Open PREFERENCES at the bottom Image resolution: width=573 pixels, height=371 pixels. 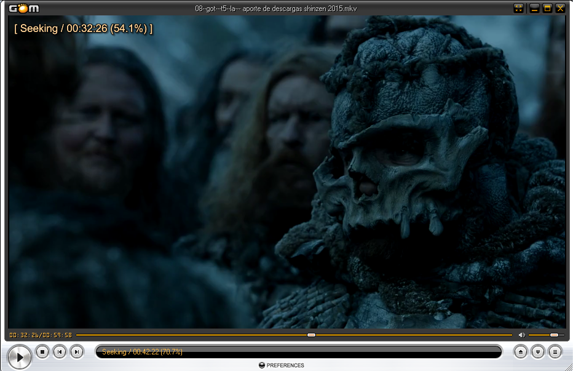(x=282, y=365)
